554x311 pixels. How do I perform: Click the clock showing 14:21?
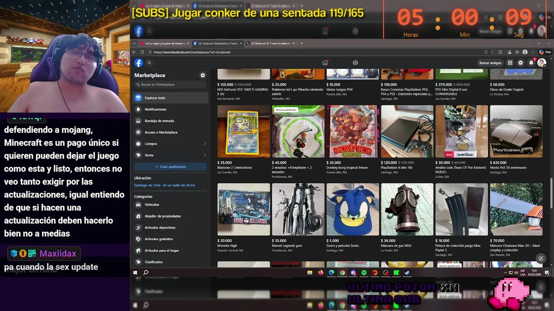tap(535, 271)
